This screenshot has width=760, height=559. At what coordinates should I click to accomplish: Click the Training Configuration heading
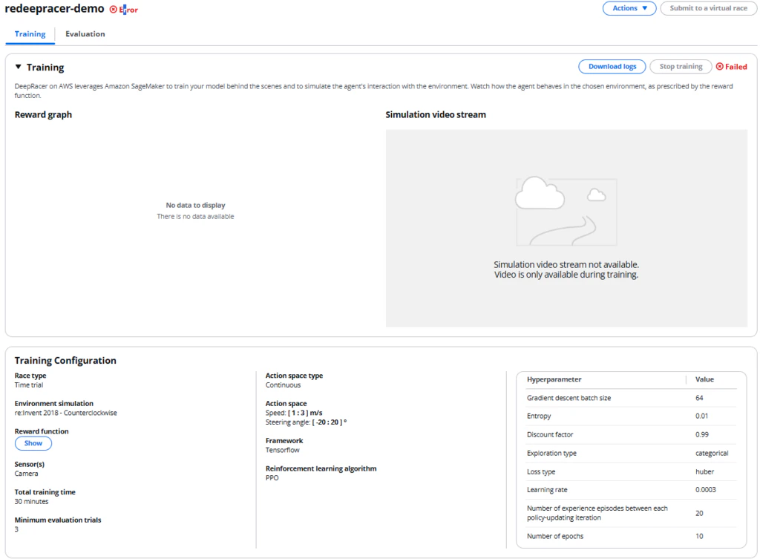point(65,361)
